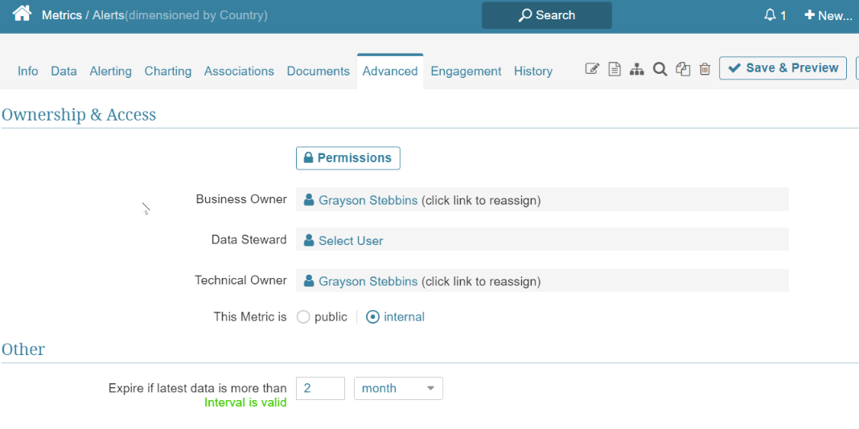Click the expire interval number field
Screen dimensions: 859x429
(x=320, y=389)
